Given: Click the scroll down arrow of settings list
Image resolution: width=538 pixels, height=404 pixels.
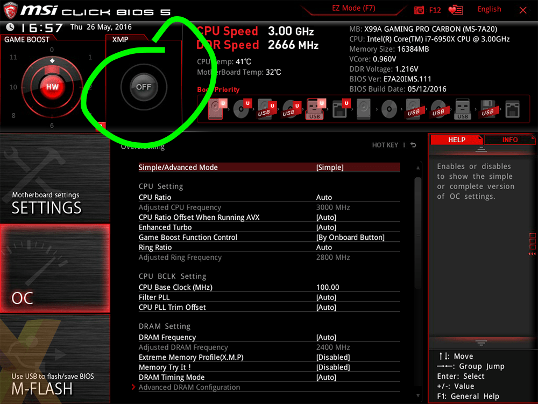Looking at the screenshot, I should pyautogui.click(x=417, y=395).
